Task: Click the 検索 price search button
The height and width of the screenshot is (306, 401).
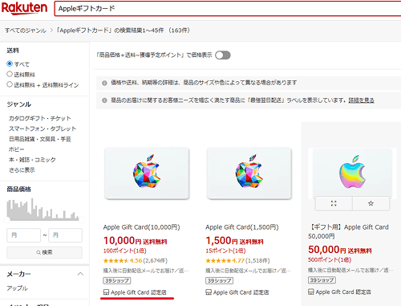Action: 44,252
